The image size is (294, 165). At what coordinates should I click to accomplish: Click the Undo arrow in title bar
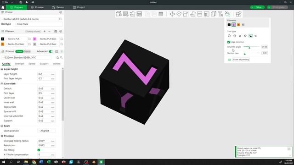(27, 2)
